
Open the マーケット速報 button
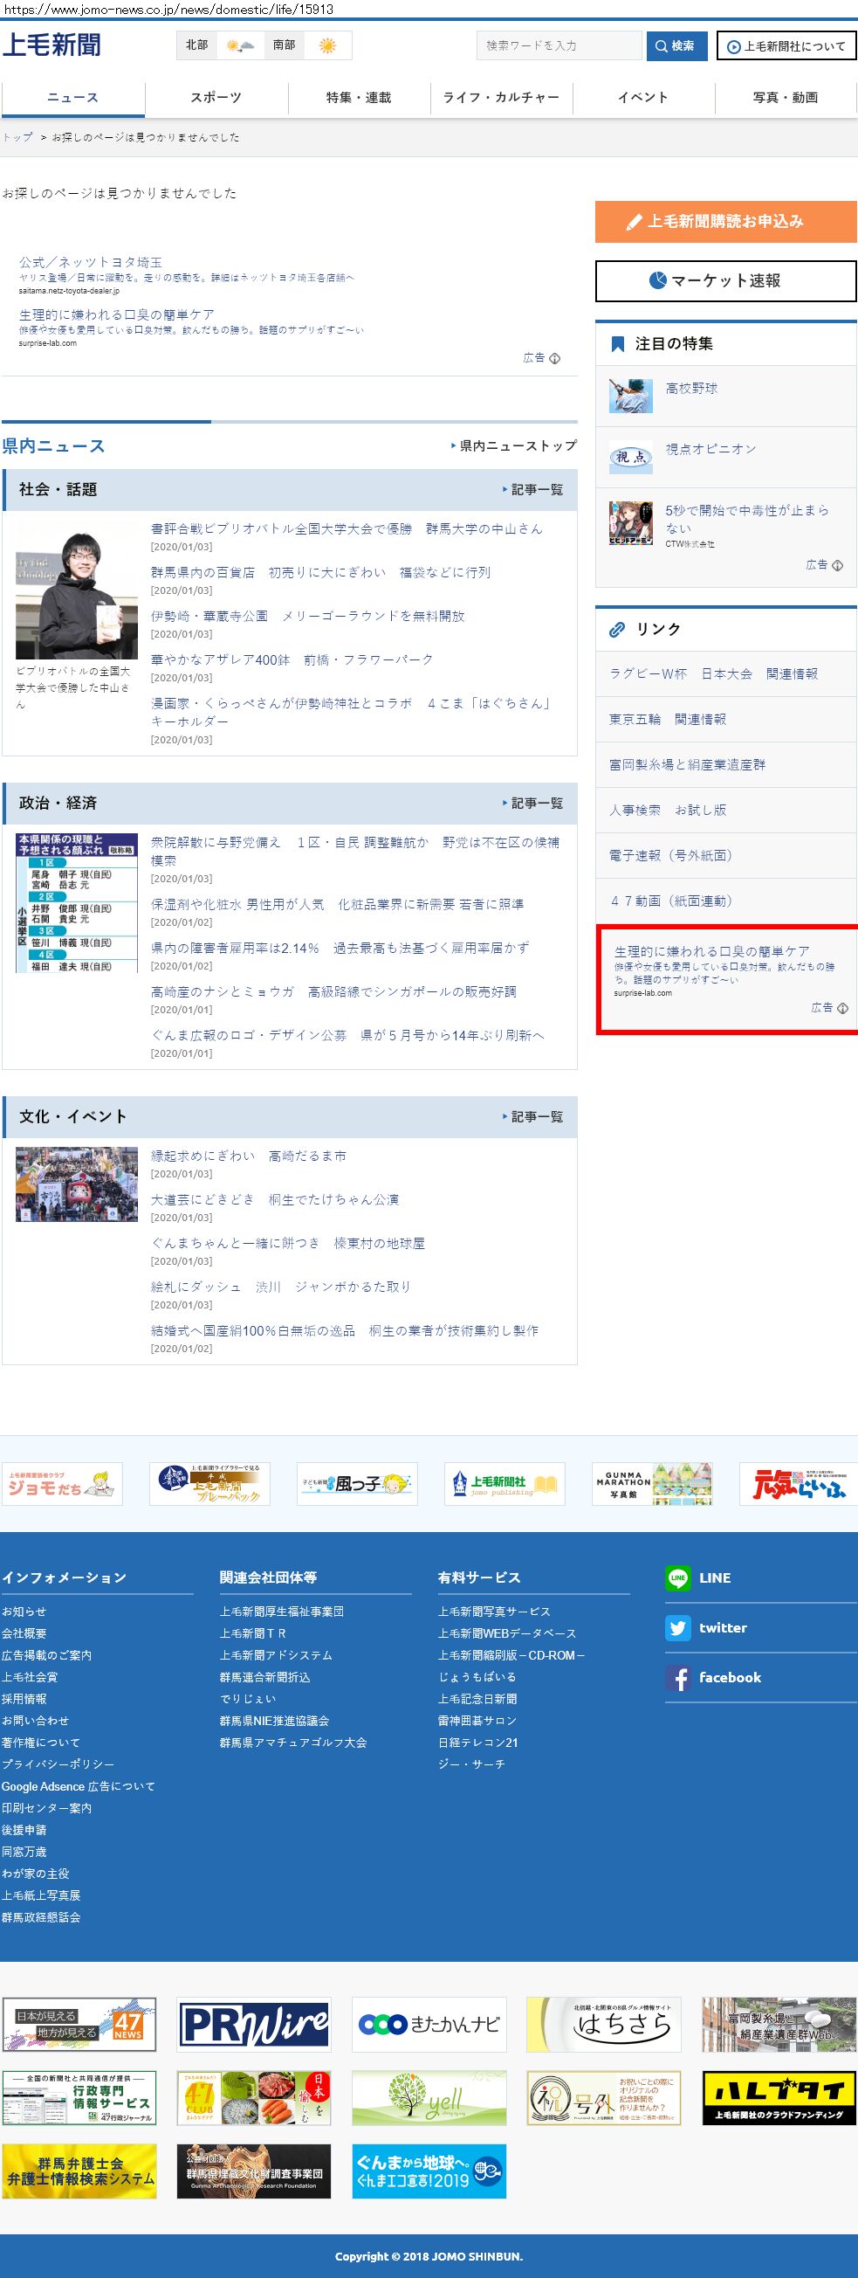tap(725, 280)
